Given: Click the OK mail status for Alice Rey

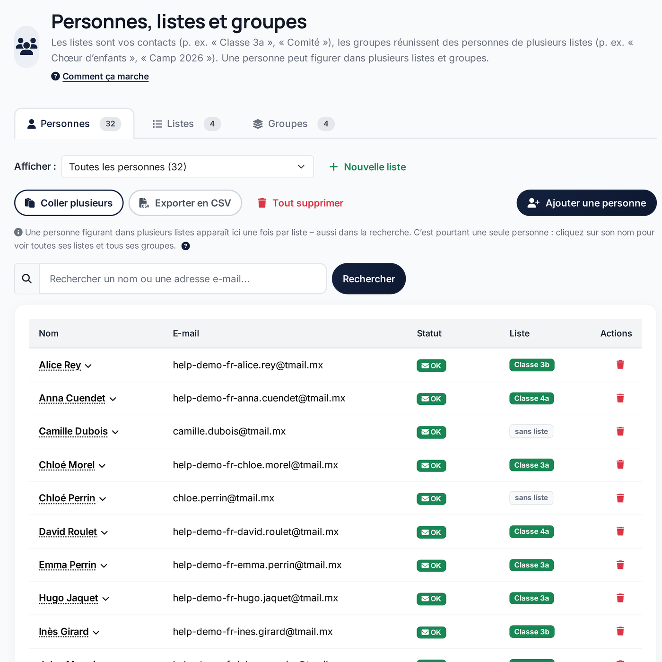Looking at the screenshot, I should point(431,366).
